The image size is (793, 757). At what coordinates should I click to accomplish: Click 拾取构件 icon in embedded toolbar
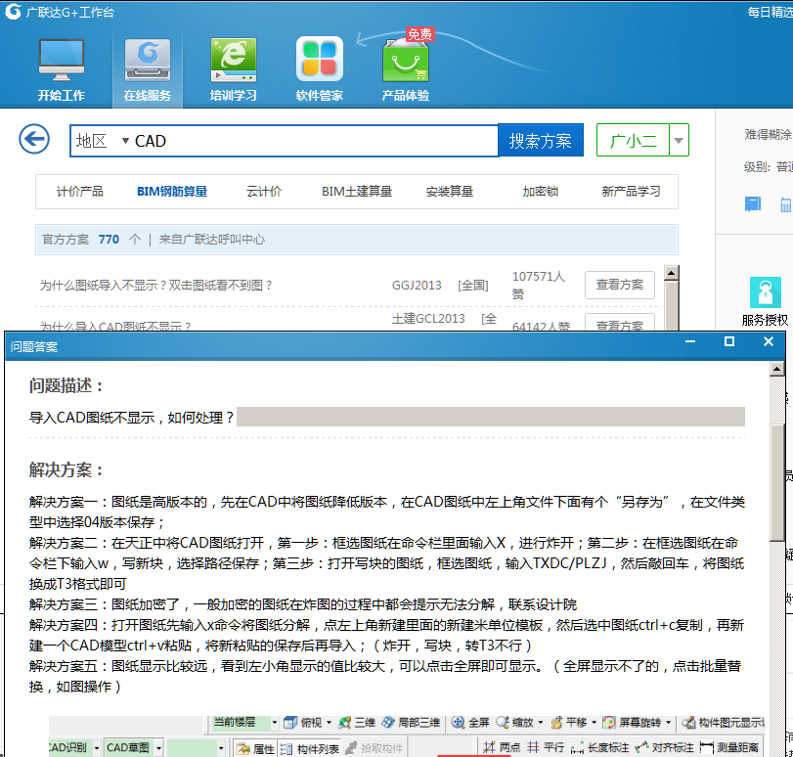351,748
